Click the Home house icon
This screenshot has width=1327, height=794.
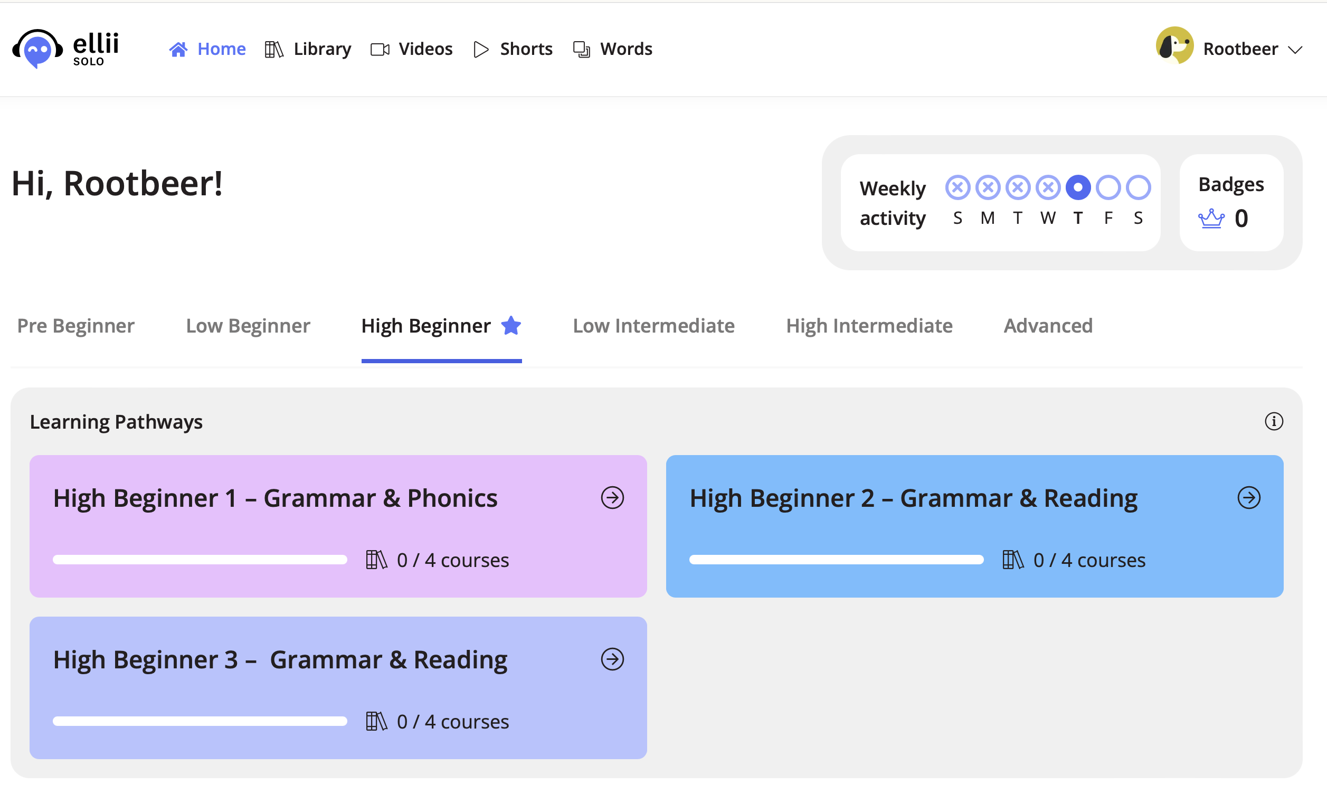178,49
